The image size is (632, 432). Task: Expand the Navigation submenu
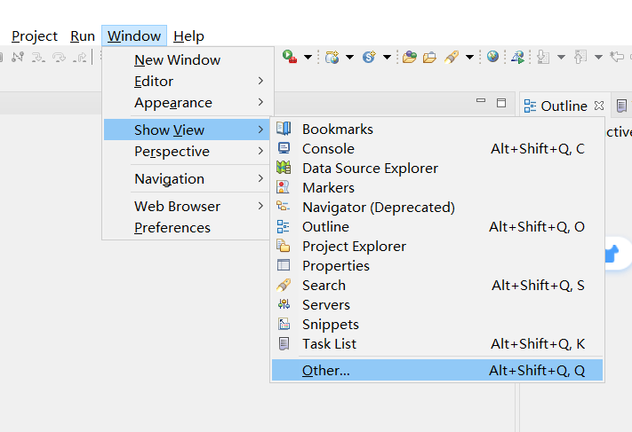click(x=188, y=178)
